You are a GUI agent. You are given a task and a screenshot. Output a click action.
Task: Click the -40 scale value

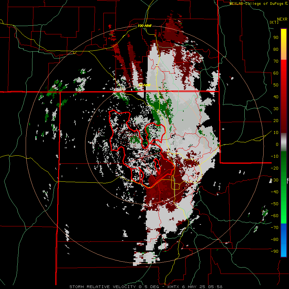tap(275, 192)
